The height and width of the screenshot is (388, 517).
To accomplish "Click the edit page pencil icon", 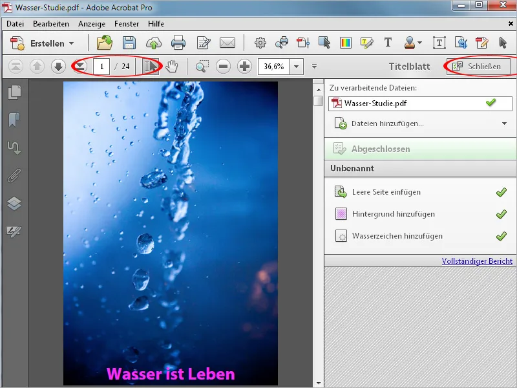I will pyautogui.click(x=203, y=43).
